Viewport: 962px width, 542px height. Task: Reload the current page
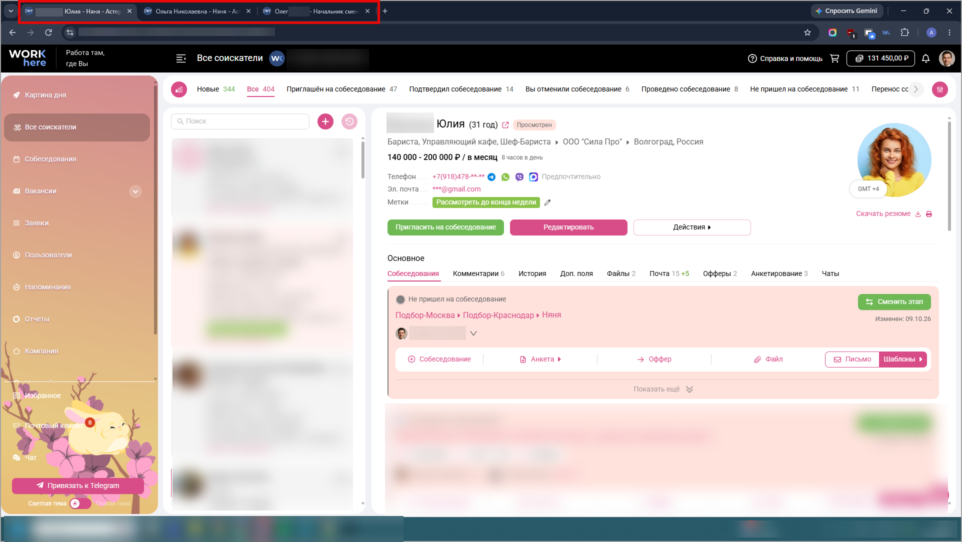[x=48, y=32]
